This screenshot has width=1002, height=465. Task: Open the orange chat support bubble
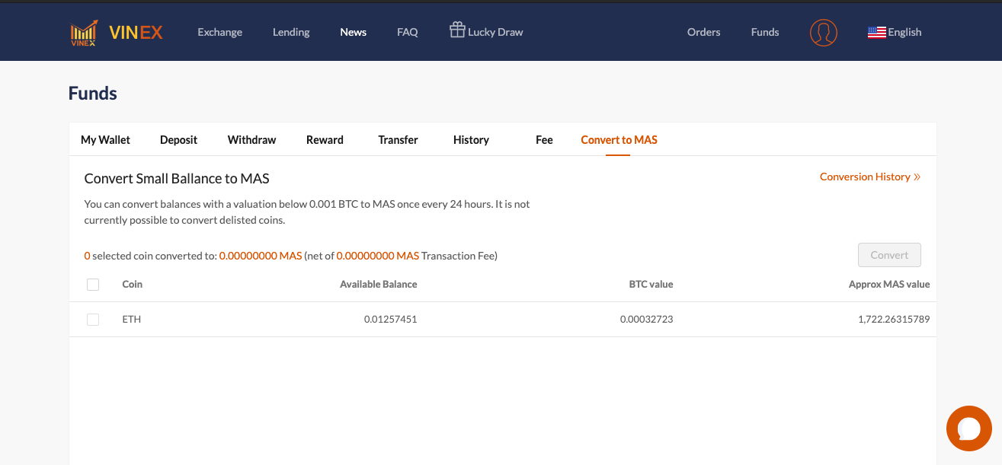click(969, 428)
